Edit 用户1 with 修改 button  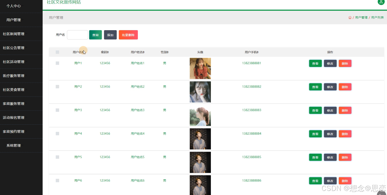pos(330,63)
